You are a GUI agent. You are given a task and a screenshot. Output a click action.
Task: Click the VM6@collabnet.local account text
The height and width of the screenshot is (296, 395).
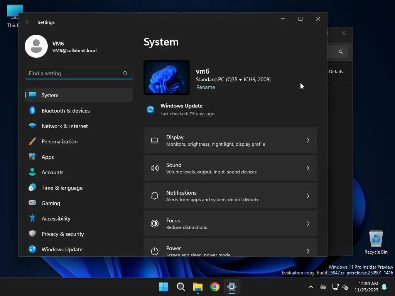pyautogui.click(x=74, y=50)
